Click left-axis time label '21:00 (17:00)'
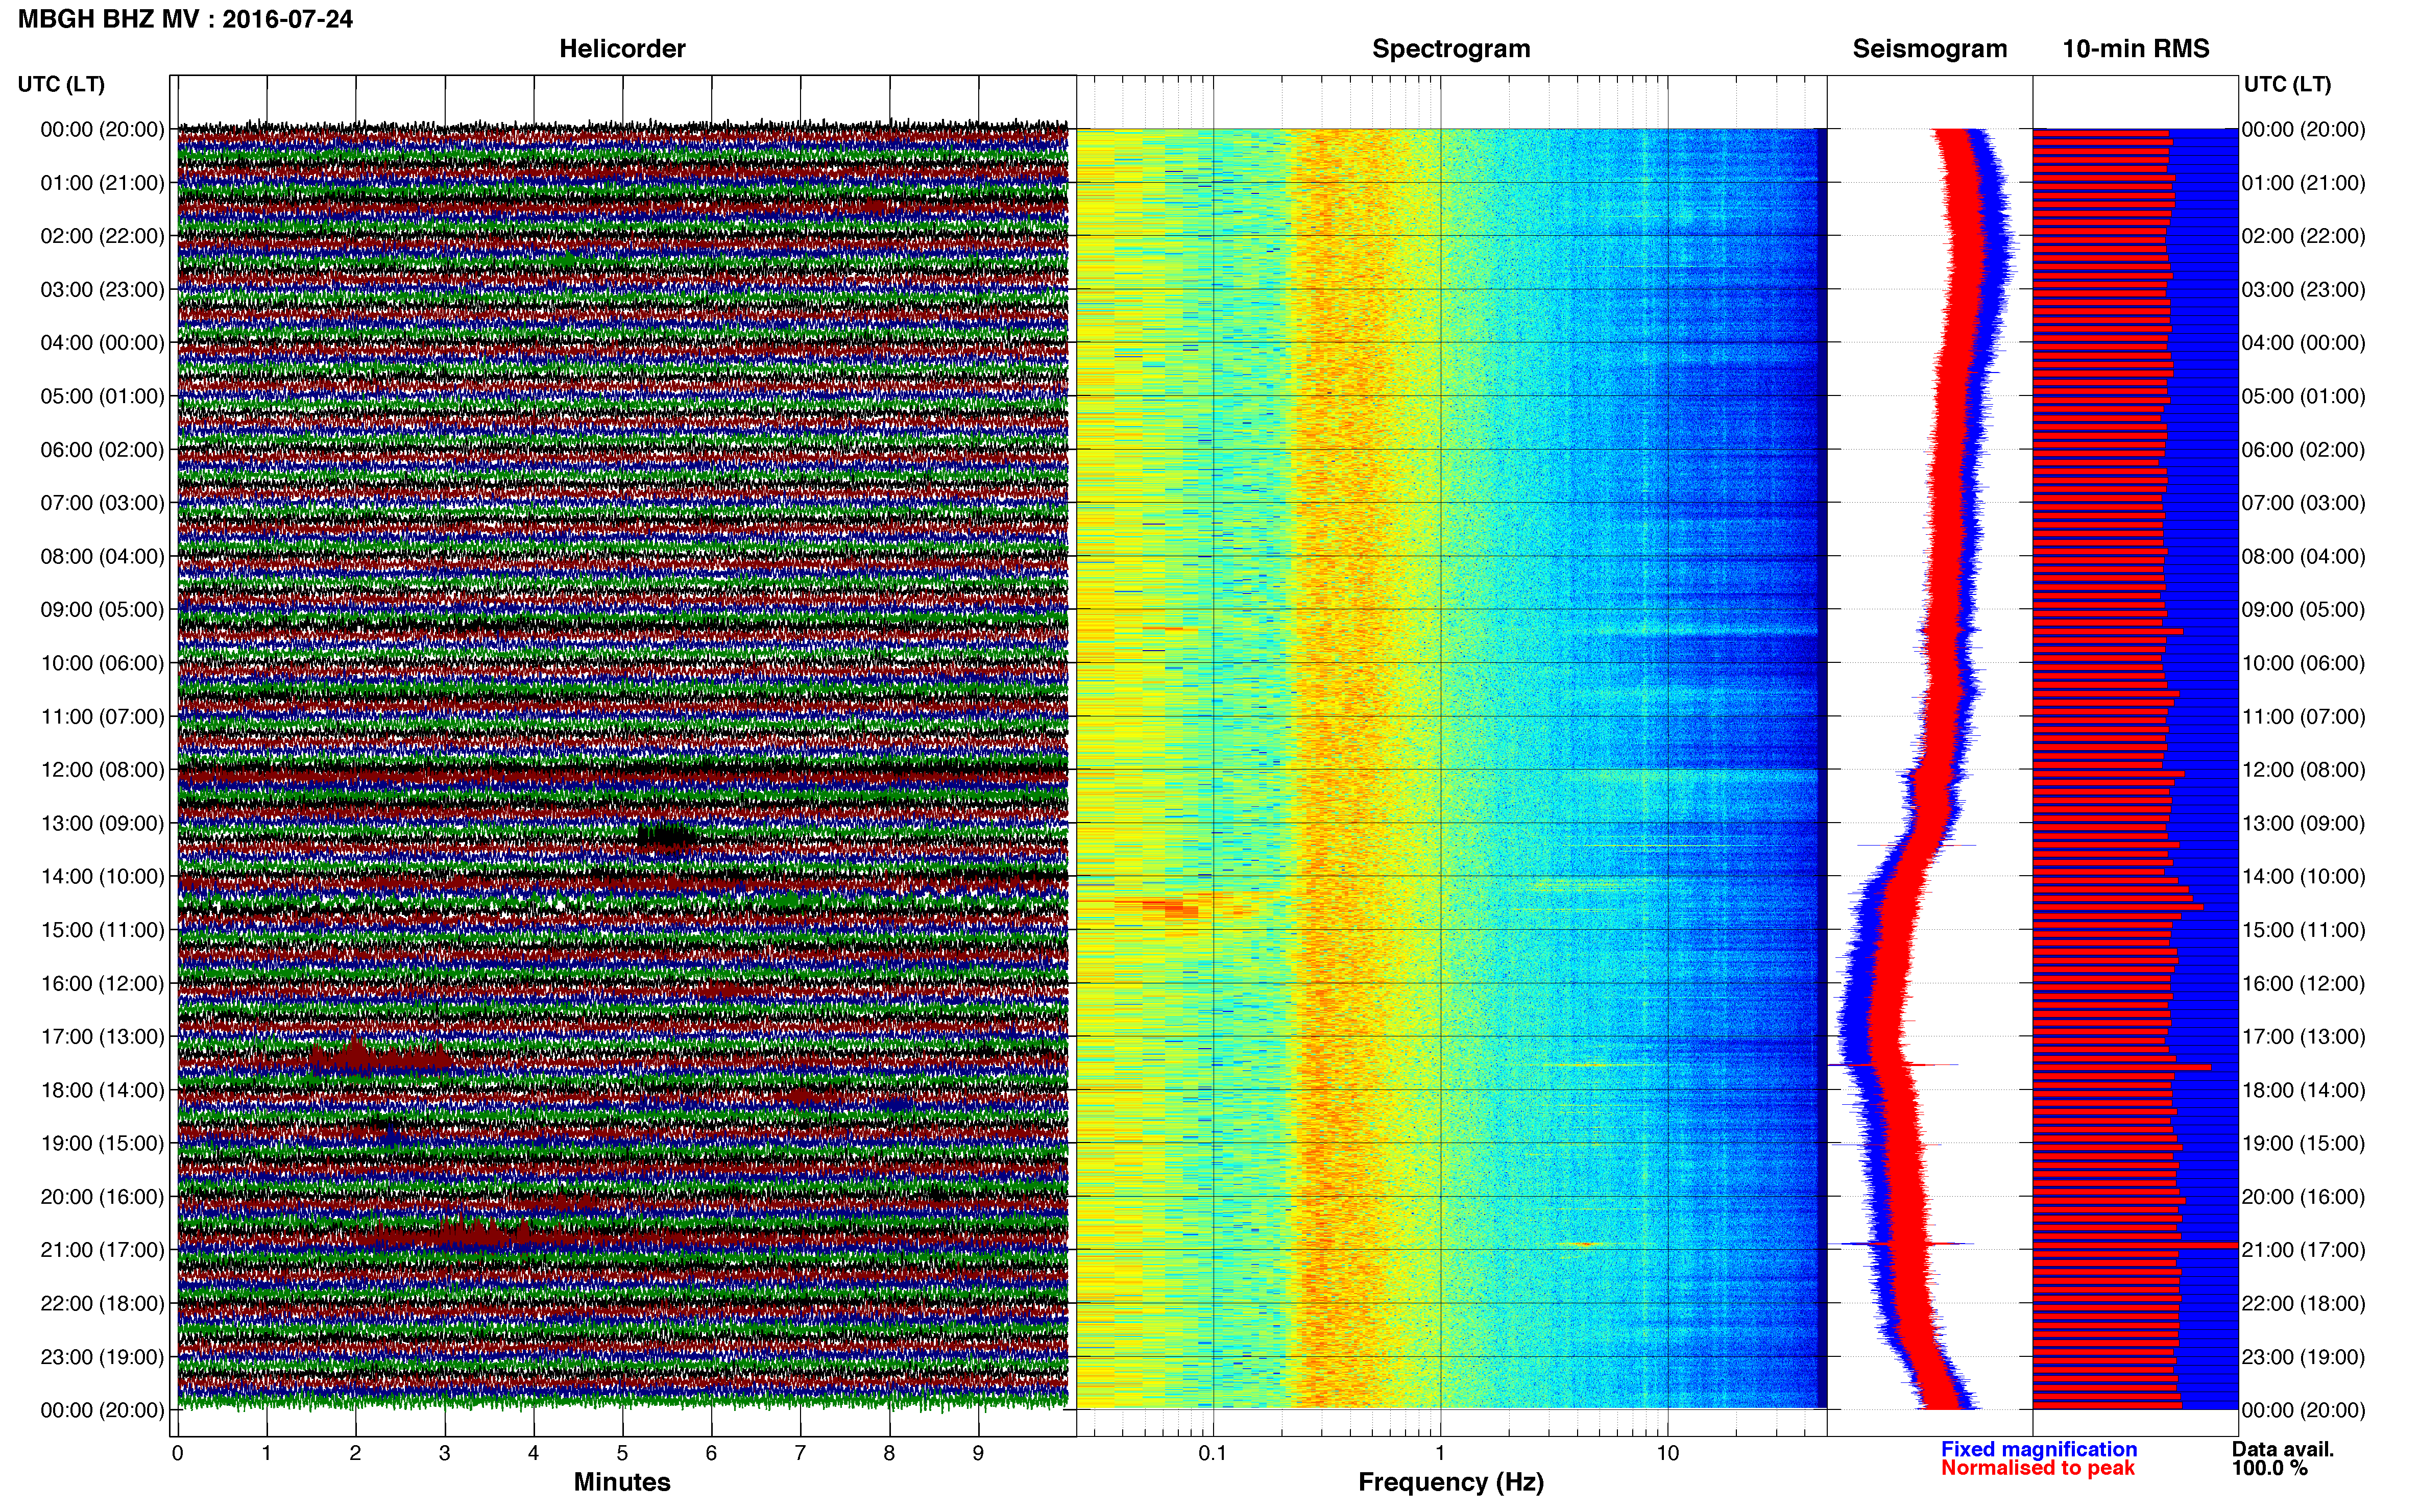 (x=102, y=1250)
